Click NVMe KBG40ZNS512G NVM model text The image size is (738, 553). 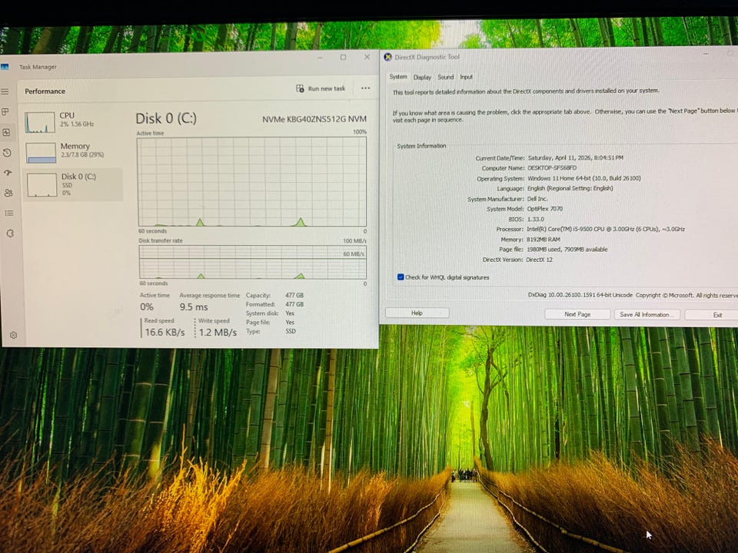[x=314, y=120]
